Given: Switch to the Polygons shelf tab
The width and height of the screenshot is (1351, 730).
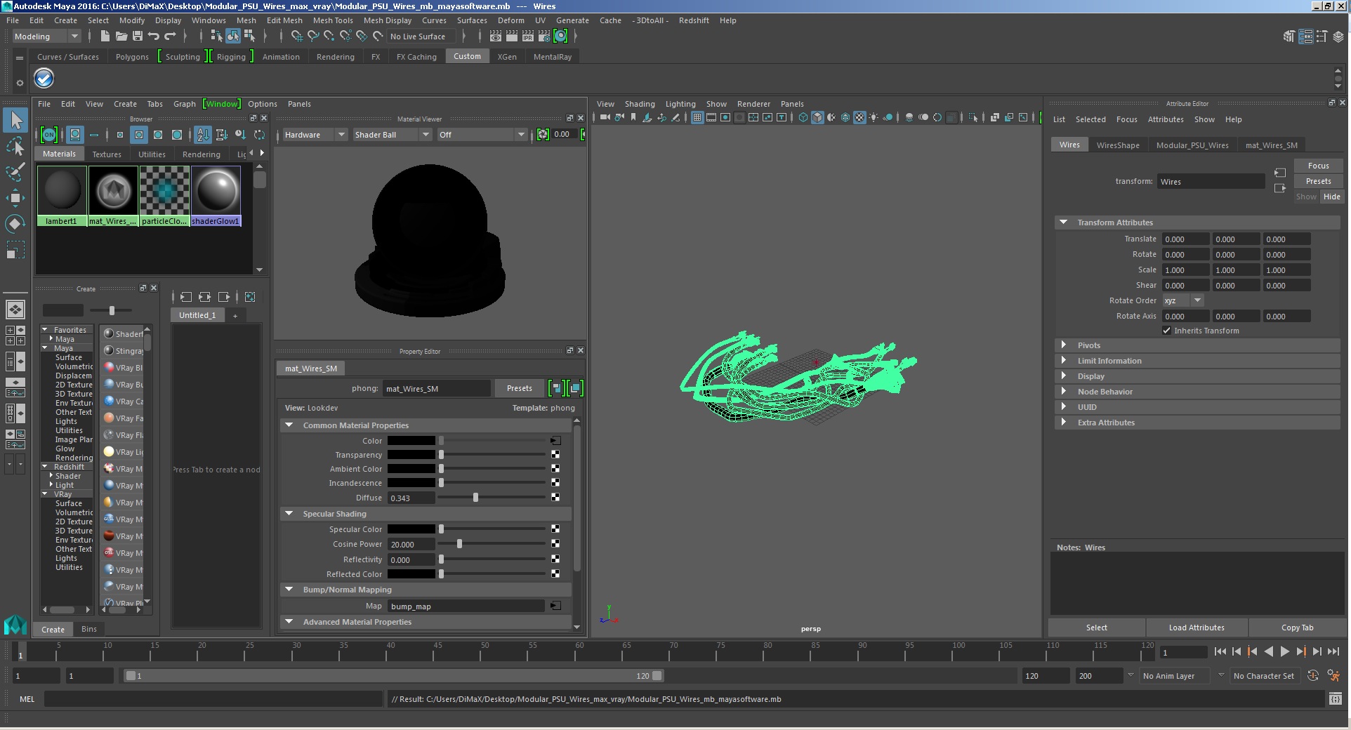Looking at the screenshot, I should coord(132,57).
